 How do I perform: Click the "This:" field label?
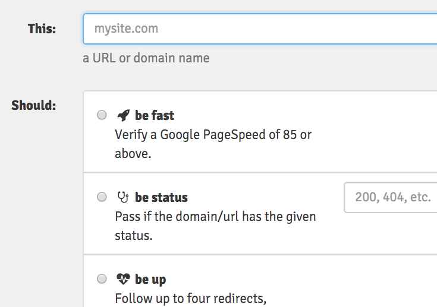pos(42,29)
